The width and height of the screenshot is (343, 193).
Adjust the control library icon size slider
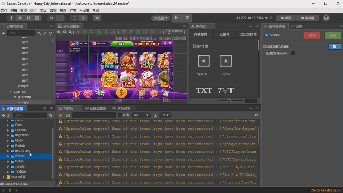pyautogui.click(x=229, y=101)
